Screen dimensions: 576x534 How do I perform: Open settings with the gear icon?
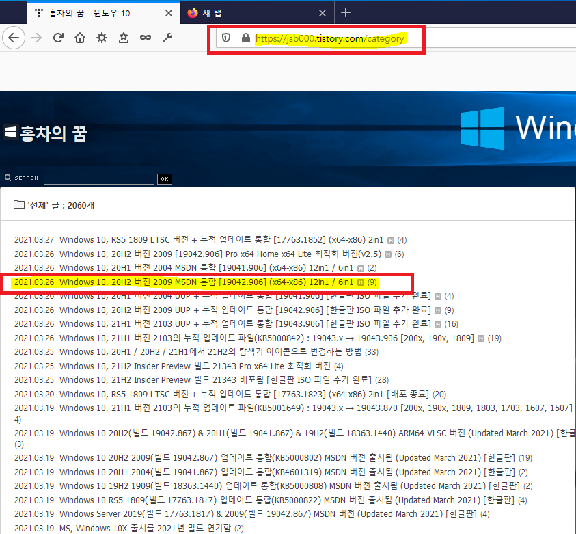tap(102, 38)
